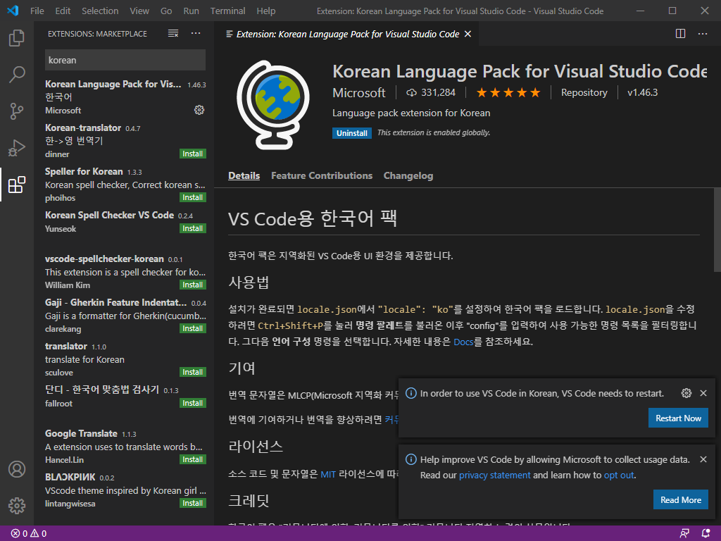Open the Edit menu
This screenshot has height=541, width=721.
coord(63,11)
